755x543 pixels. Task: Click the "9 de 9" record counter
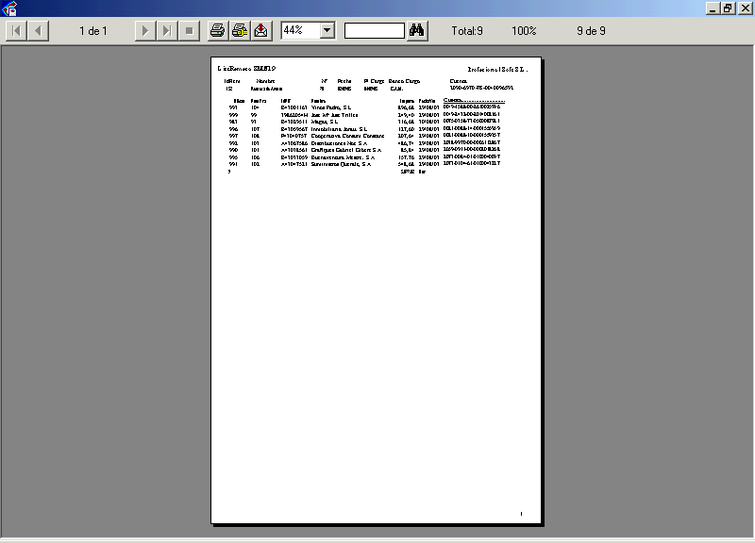[591, 31]
